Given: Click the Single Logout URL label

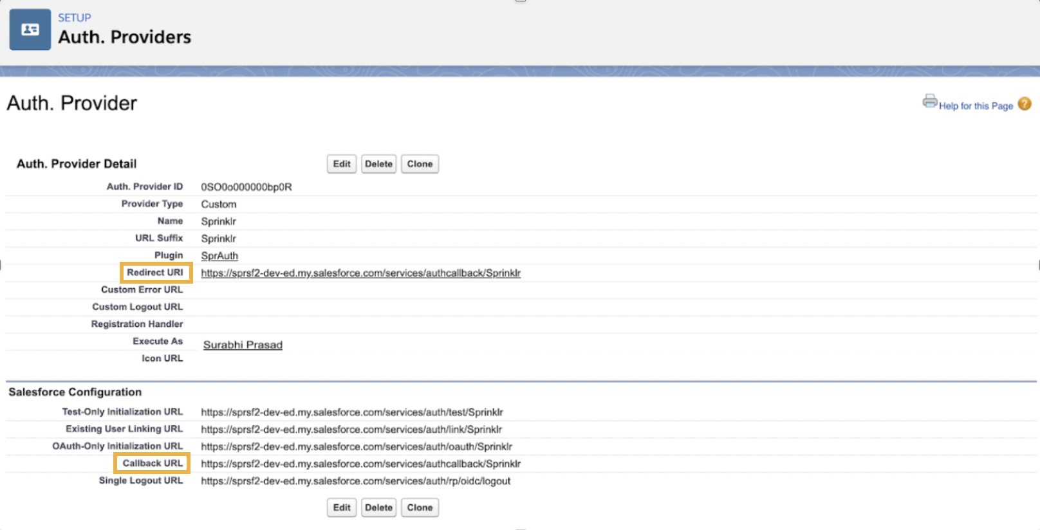Looking at the screenshot, I should tap(141, 480).
